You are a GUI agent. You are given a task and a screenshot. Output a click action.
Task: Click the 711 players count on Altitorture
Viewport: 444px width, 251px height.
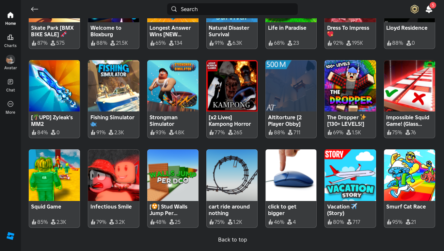tap(297, 132)
